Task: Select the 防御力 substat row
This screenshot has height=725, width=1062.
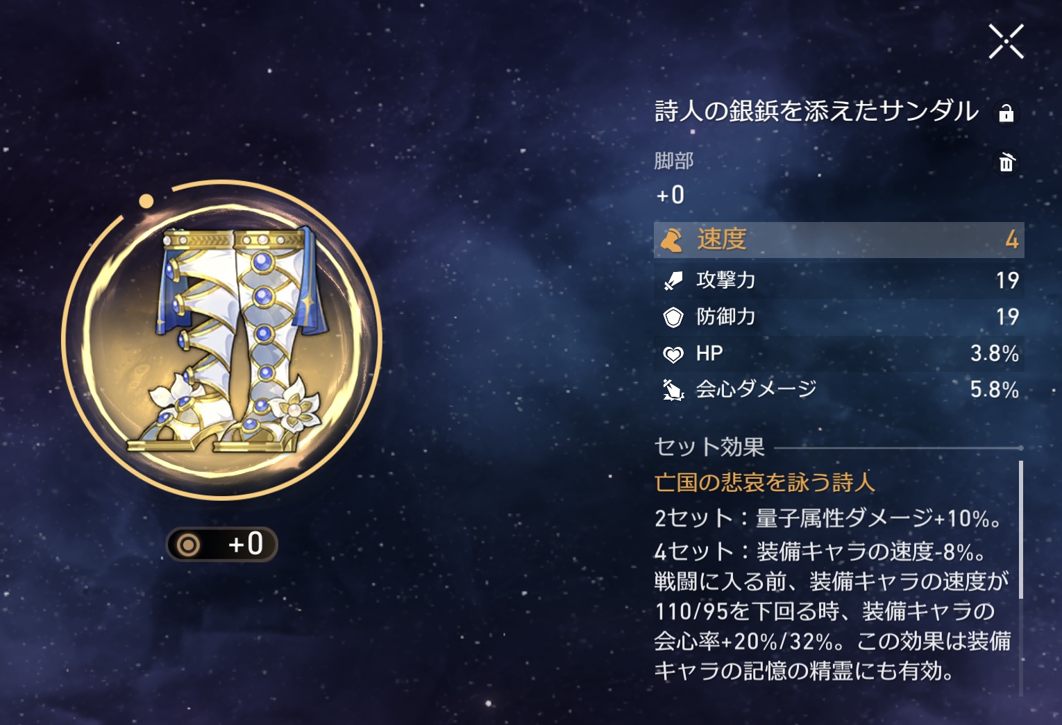Action: click(x=838, y=317)
